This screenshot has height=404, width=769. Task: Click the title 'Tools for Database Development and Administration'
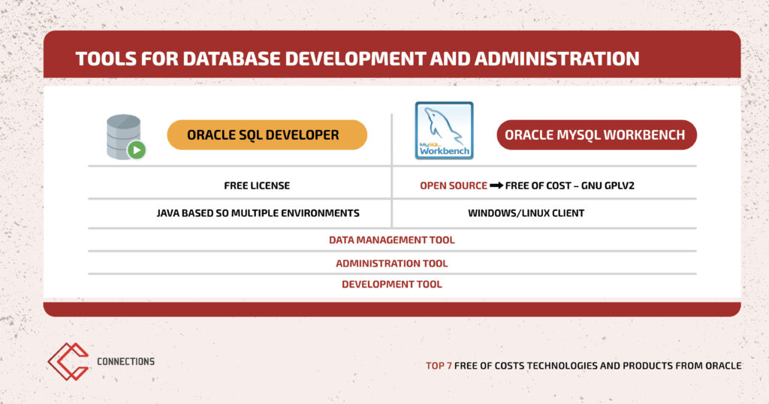click(x=357, y=59)
